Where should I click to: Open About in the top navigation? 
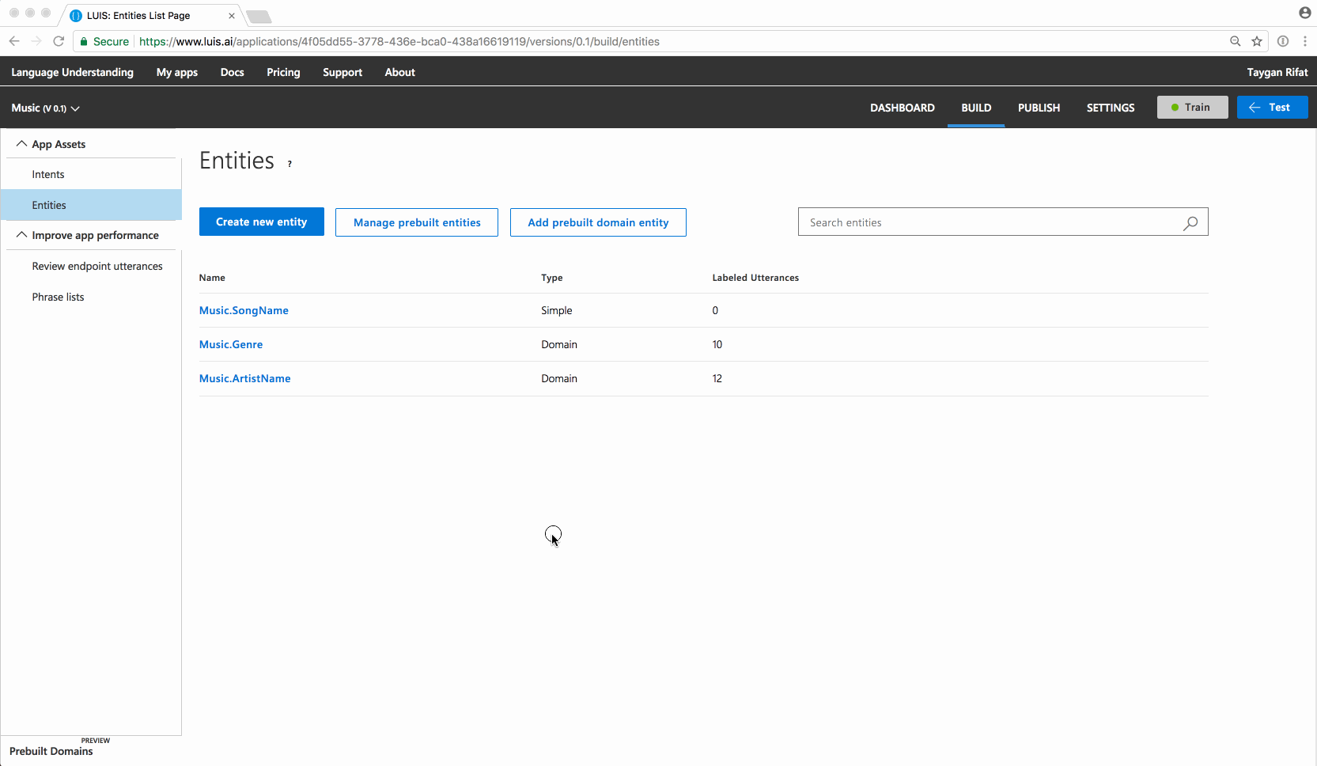click(x=399, y=72)
